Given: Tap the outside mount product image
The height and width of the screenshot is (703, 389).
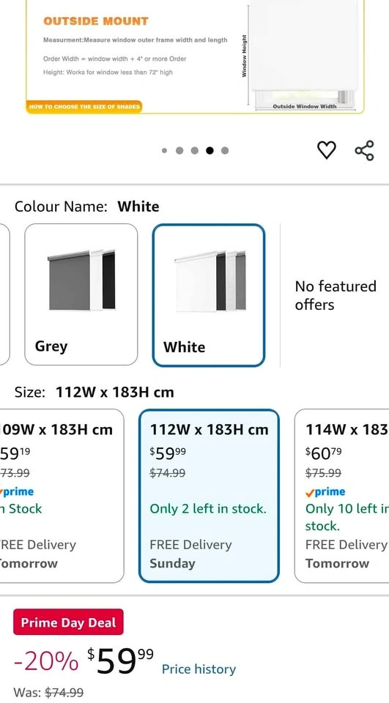Looking at the screenshot, I should point(195,56).
